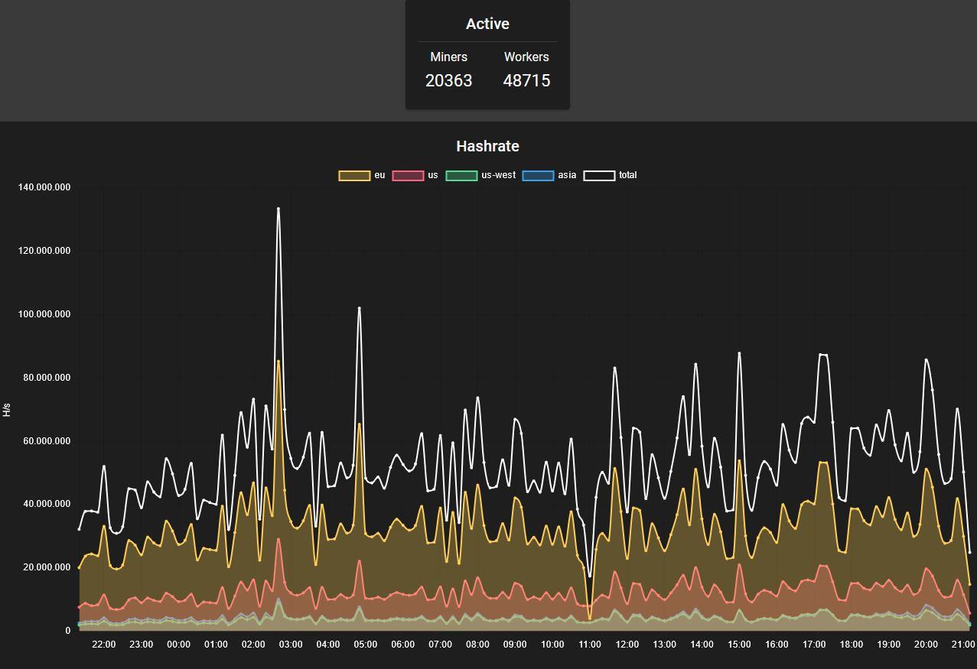The height and width of the screenshot is (669, 977).
Task: Click the Active card heading
Action: click(487, 24)
